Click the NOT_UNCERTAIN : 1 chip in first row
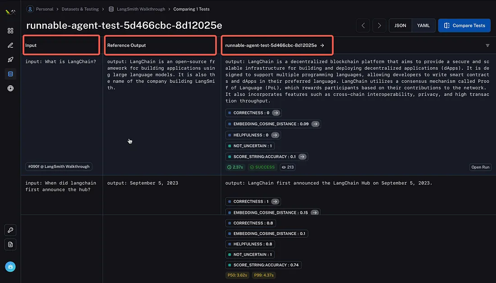The width and height of the screenshot is (496, 283). [x=250, y=146]
